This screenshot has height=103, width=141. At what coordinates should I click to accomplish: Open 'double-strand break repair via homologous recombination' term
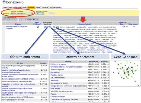pos(19,94)
